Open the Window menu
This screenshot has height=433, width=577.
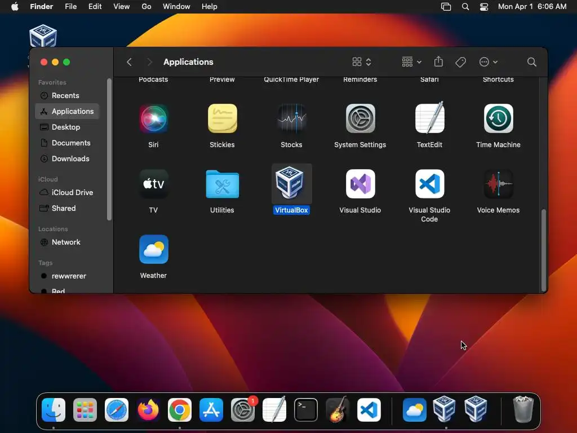pyautogui.click(x=176, y=7)
